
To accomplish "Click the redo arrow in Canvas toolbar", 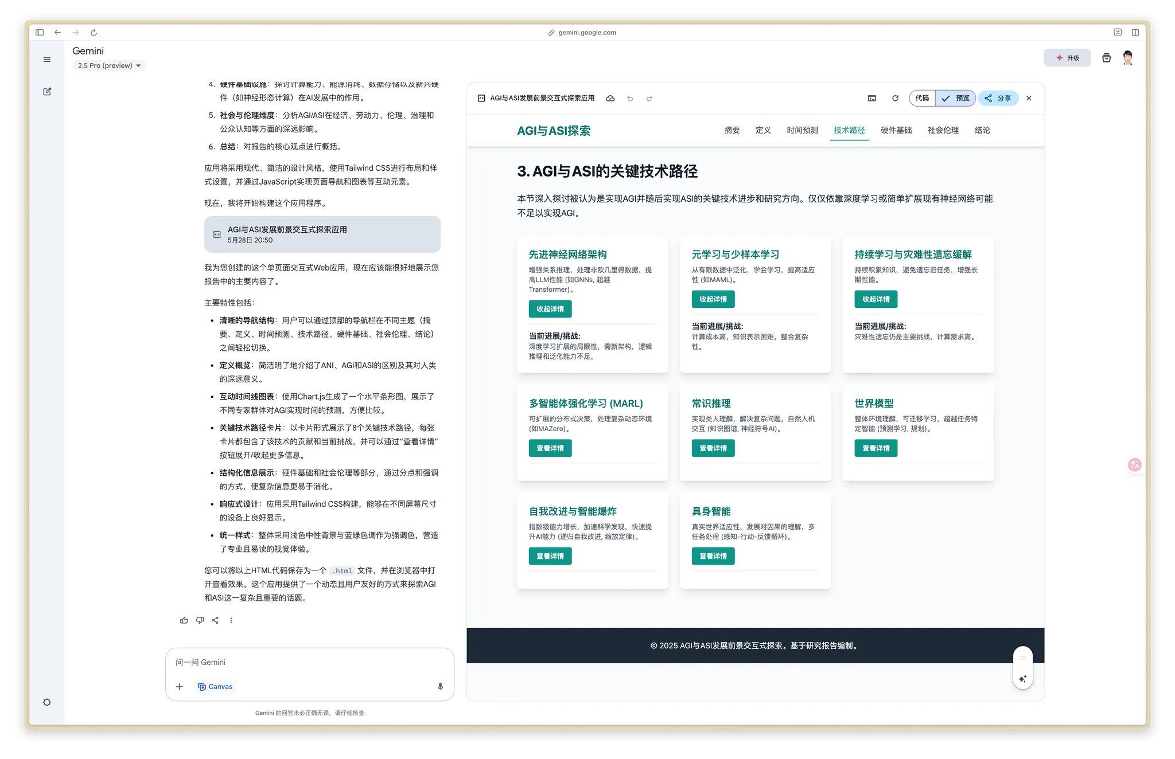I will (649, 98).
